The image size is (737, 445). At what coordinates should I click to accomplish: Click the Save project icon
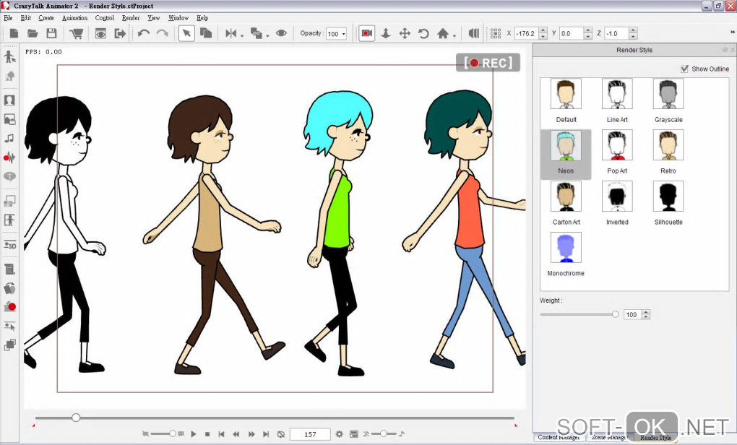[x=51, y=33]
